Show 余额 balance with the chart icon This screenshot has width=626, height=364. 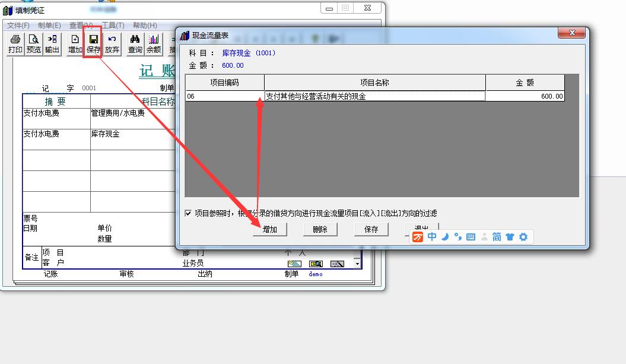153,44
